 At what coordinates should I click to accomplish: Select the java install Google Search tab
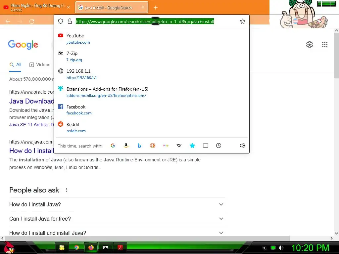pos(112,7)
